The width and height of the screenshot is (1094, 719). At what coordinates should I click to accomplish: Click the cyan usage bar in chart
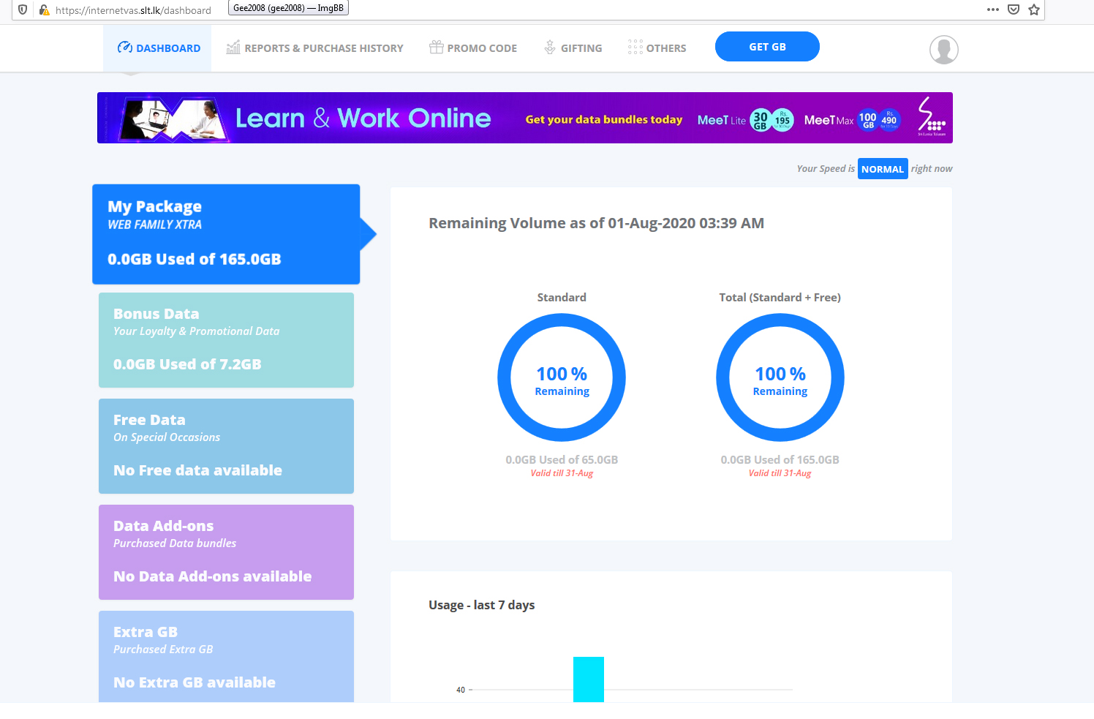pos(589,680)
